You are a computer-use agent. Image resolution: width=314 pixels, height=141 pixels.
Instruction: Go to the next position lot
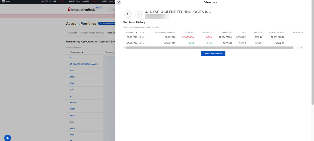[x=139, y=14]
